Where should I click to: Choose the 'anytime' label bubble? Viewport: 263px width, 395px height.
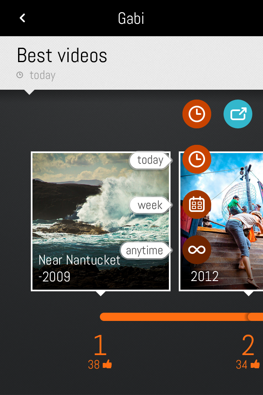pos(146,251)
